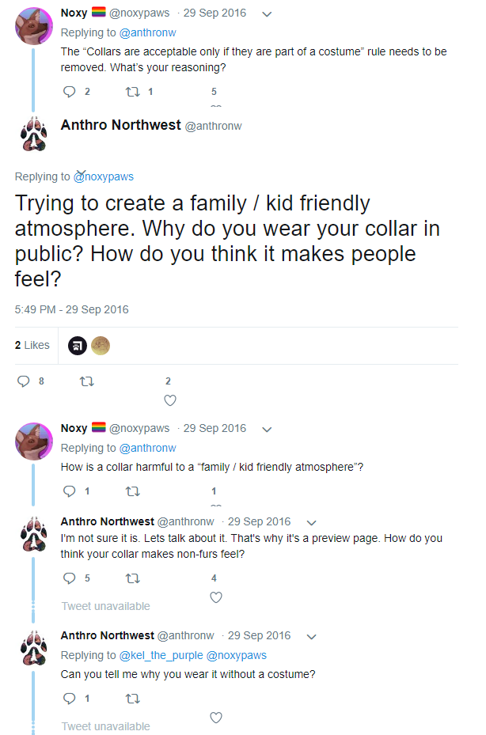
Task: Open chevron menu on last Anthro Northwest tweet
Action: pyautogui.click(x=311, y=636)
